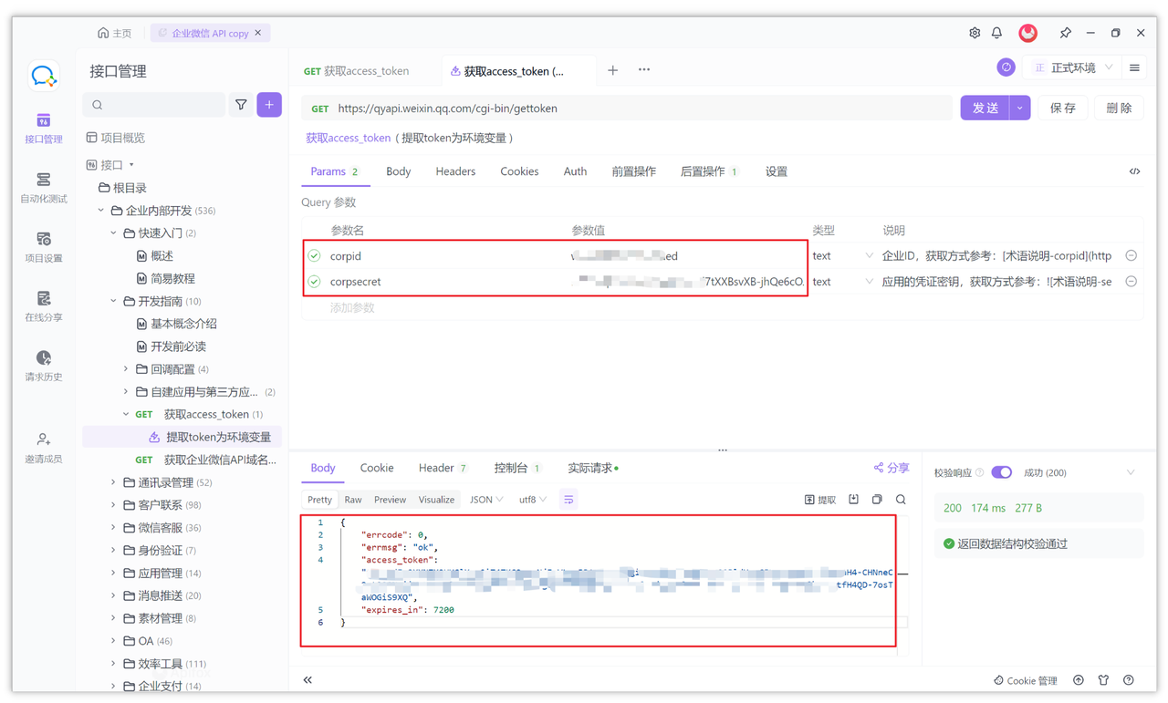Viewport: 1168px width, 703px height.
Task: Expand the 通讯录管理 folder
Action: click(x=113, y=482)
